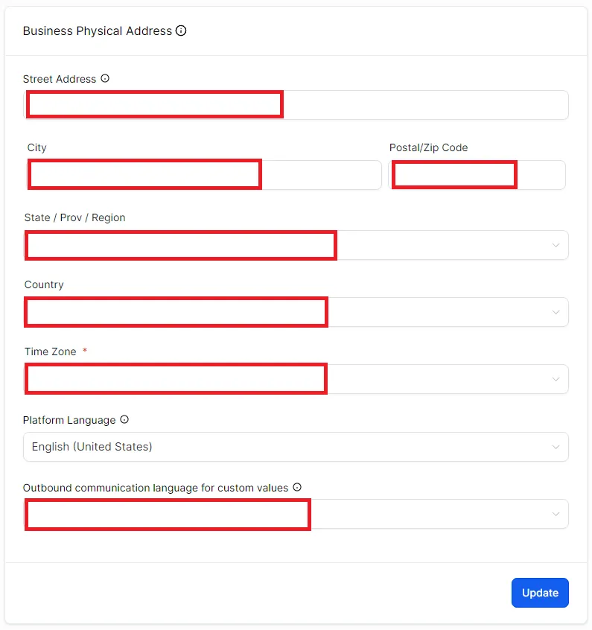Click the Business Physical Address heading text
The image size is (592, 630).
(x=98, y=31)
